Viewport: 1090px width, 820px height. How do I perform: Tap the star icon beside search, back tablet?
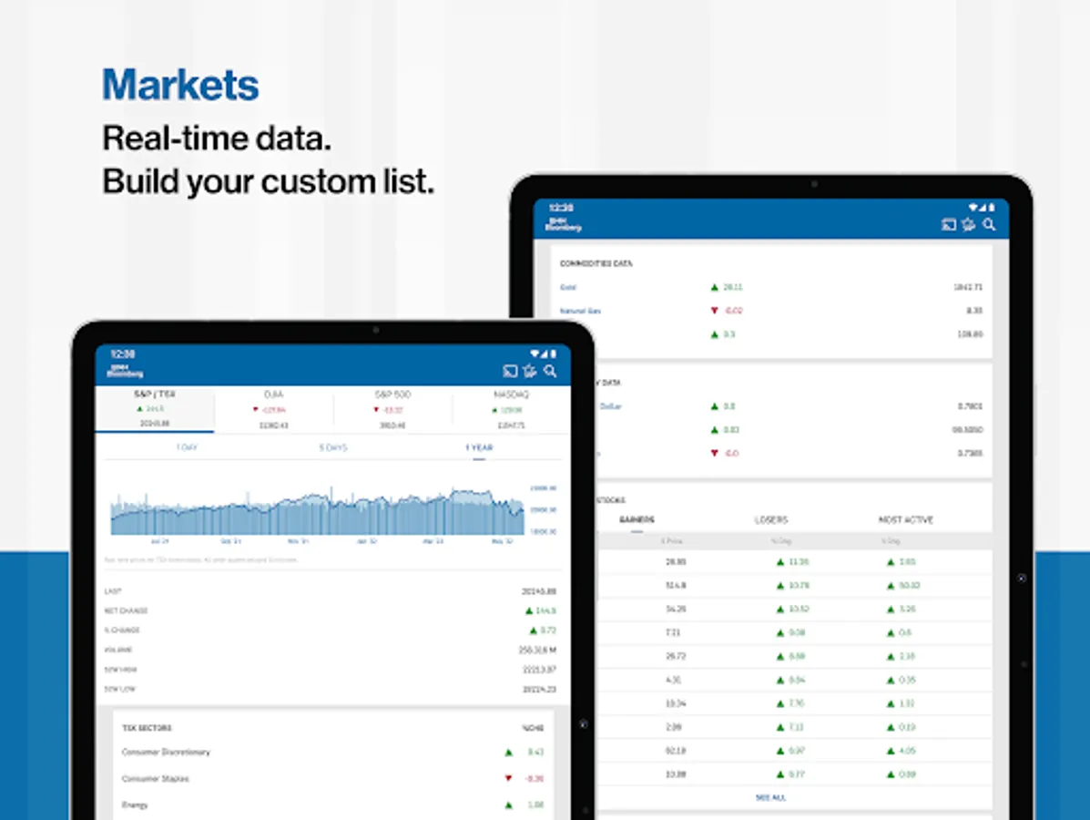tap(968, 225)
